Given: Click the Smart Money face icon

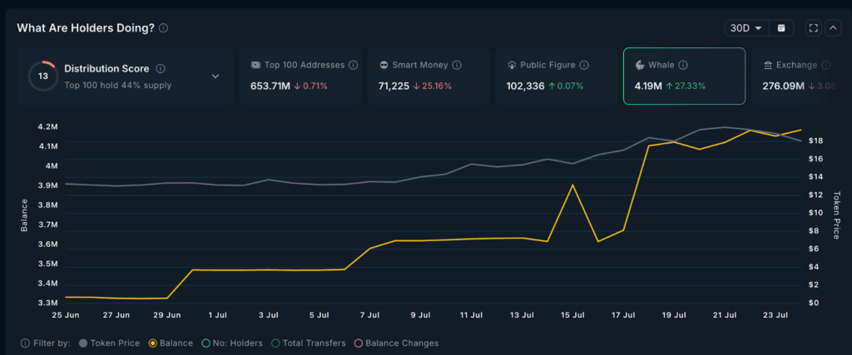Looking at the screenshot, I should point(383,65).
